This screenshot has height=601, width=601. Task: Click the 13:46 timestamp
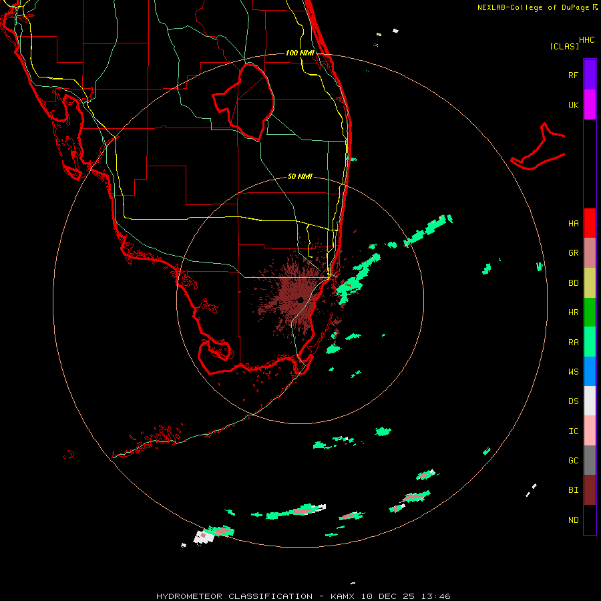tap(435, 596)
